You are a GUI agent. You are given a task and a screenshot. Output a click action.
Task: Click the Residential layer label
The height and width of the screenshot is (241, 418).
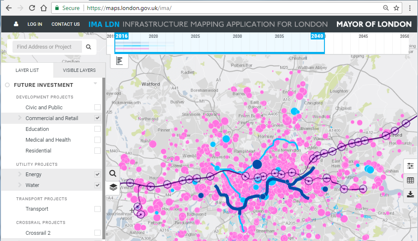[x=38, y=151]
